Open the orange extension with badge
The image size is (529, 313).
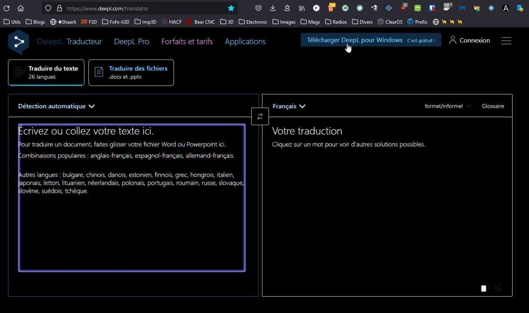(331, 7)
